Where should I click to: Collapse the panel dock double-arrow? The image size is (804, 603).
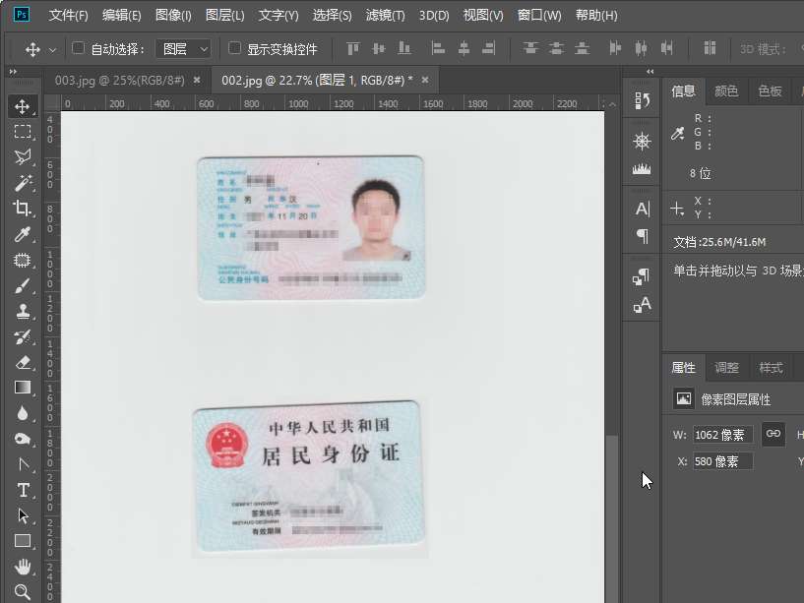[x=649, y=72]
